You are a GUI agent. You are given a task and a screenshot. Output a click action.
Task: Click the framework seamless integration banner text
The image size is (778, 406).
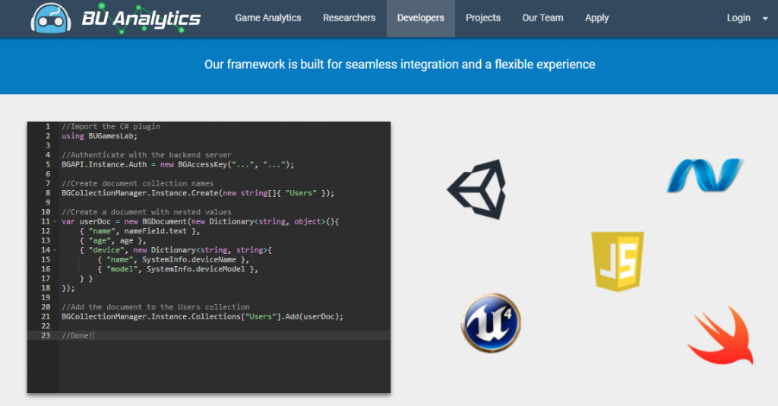coord(400,65)
